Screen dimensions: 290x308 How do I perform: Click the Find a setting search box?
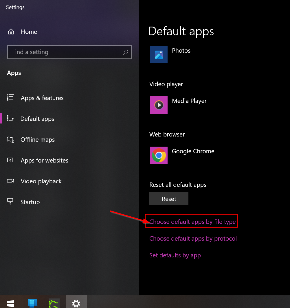point(69,52)
